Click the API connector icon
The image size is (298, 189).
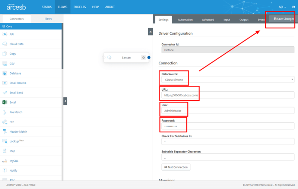click(x=5, y=34)
